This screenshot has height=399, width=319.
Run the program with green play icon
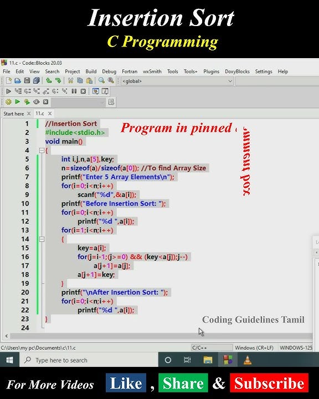coord(18,102)
